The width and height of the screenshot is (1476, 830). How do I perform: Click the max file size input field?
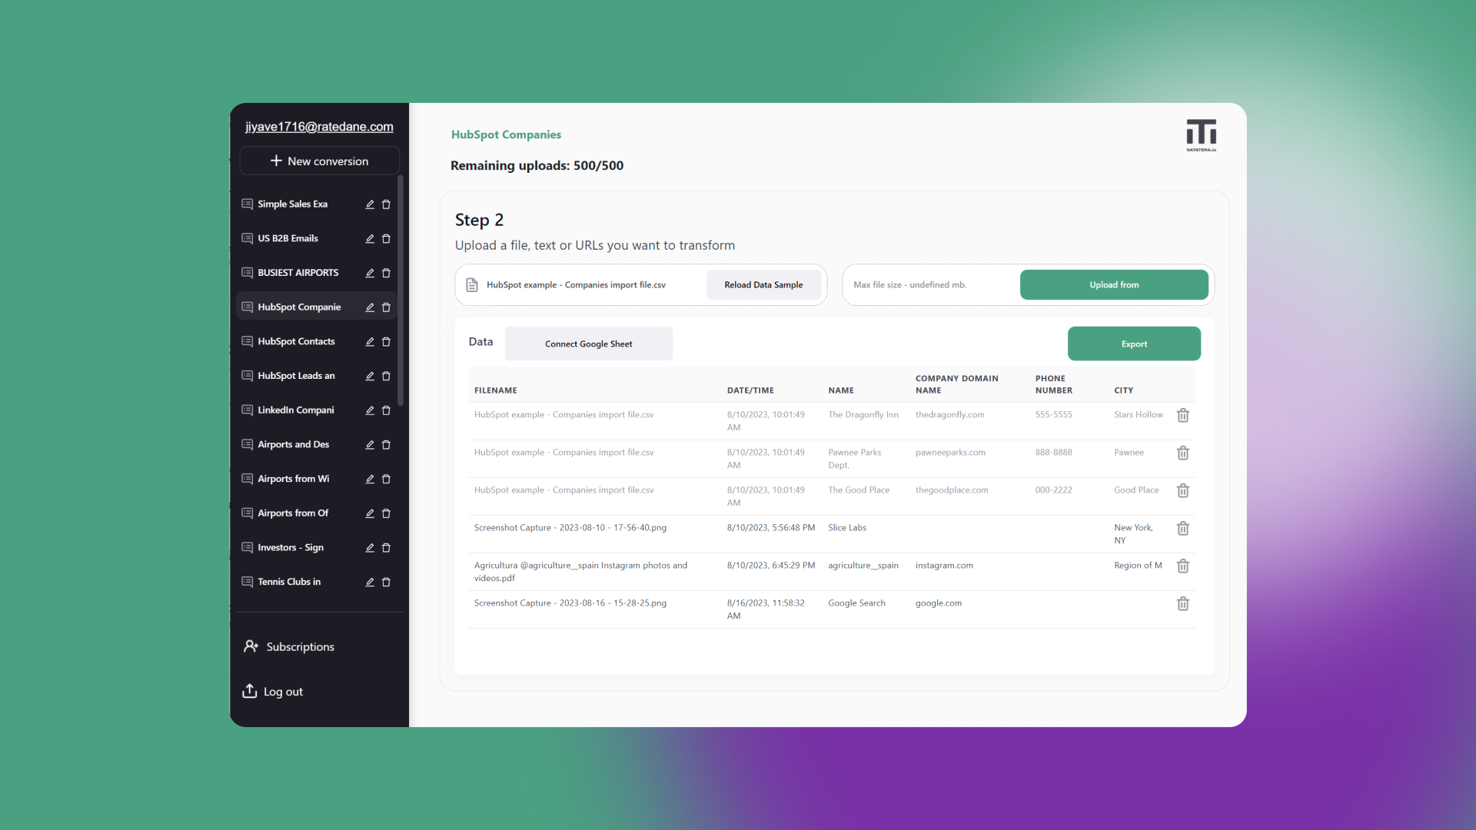(922, 284)
